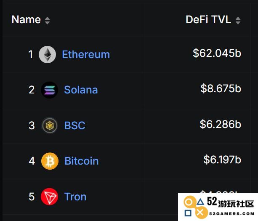Click the Name column header
This screenshot has width=258, height=221.
(x=26, y=20)
